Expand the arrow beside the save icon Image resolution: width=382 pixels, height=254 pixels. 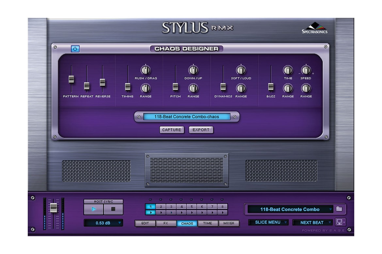344,222
